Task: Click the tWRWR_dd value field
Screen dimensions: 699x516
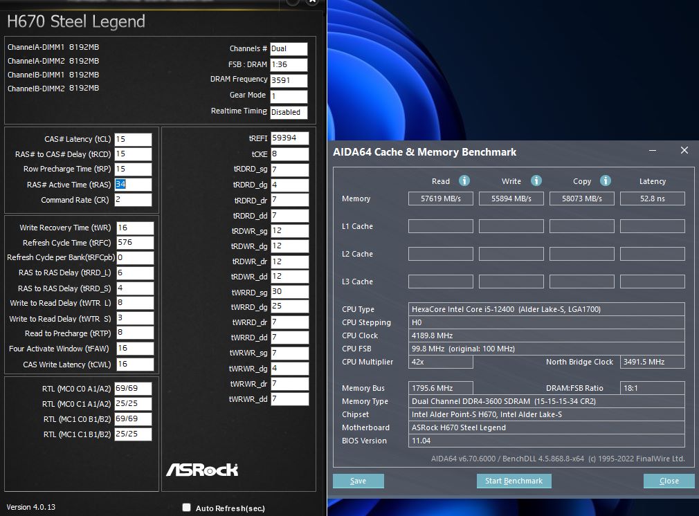Action: [289, 399]
